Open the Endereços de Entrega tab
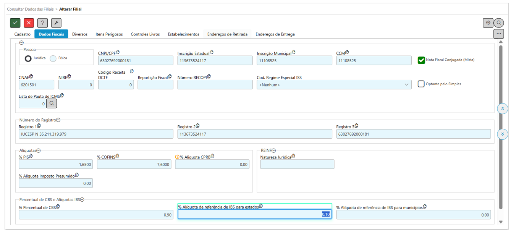Viewport: 511px width, 233px height. click(275, 34)
